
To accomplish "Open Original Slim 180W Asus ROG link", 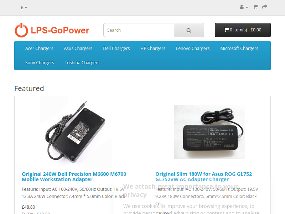I will tap(203, 177).
